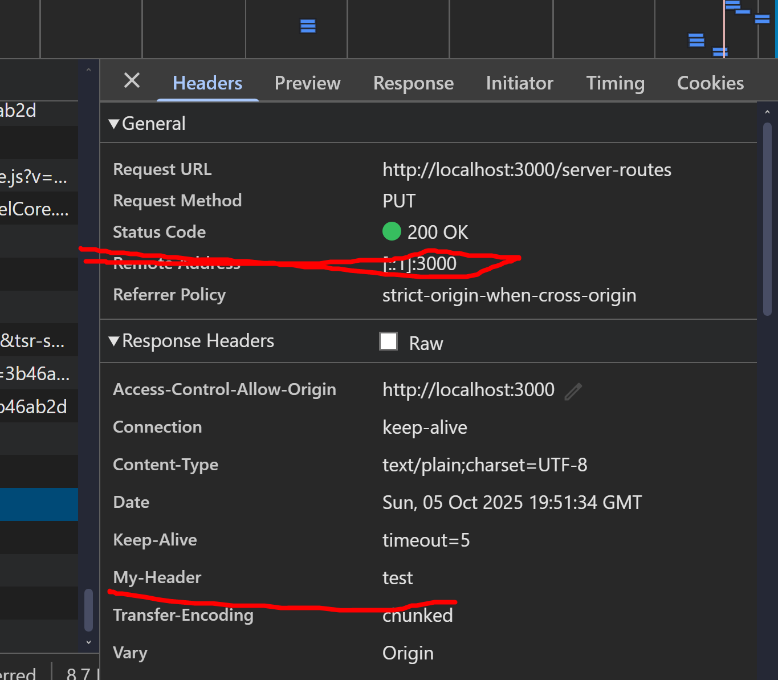Click the headers pane scroll-up arrow
This screenshot has height=680, width=778.
coord(767,112)
